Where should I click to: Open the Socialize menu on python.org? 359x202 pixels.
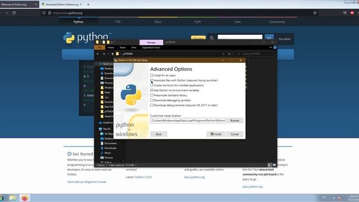(284, 39)
